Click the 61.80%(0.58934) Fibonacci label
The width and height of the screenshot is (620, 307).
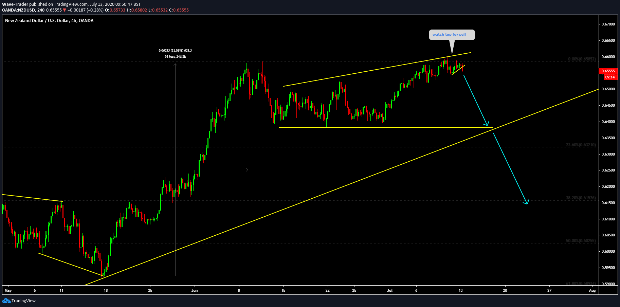click(581, 283)
